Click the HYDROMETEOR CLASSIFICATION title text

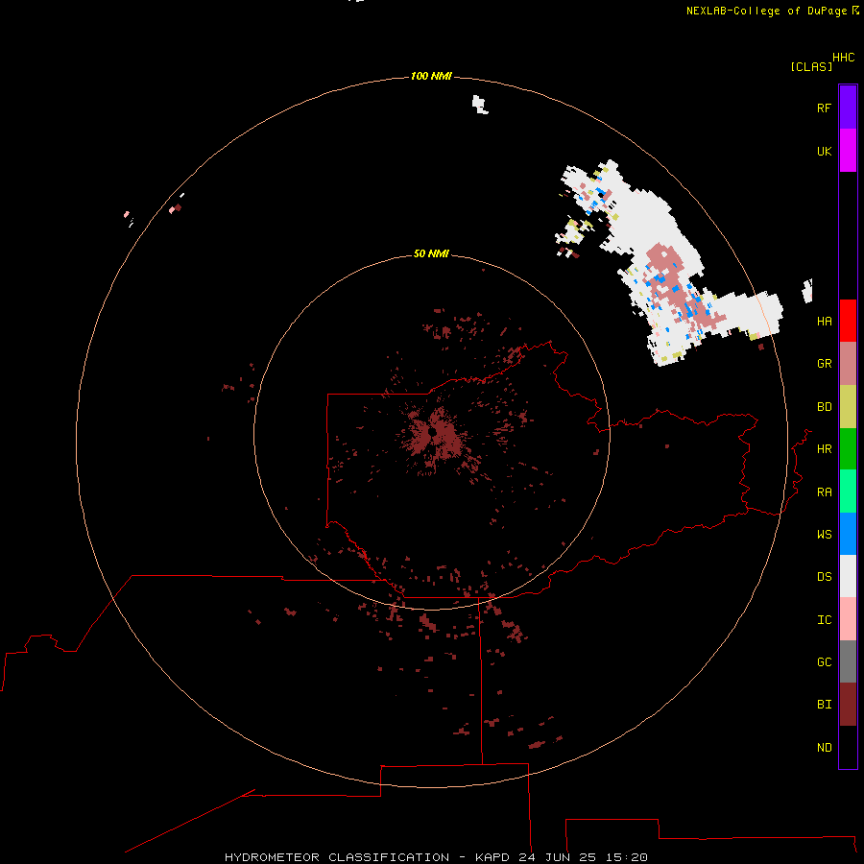pos(337,857)
